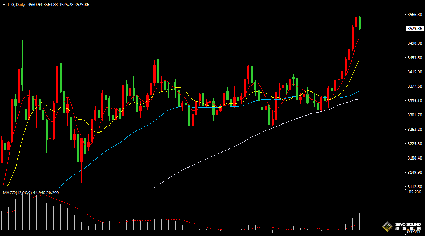Click the LLG,Daily symbol label
The image size is (425, 236).
16,5
